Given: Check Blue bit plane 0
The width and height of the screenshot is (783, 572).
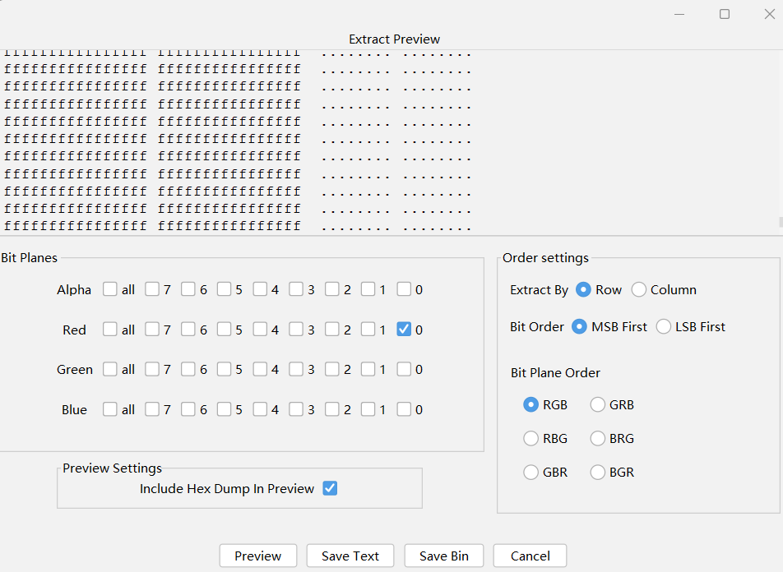Looking at the screenshot, I should click(404, 409).
